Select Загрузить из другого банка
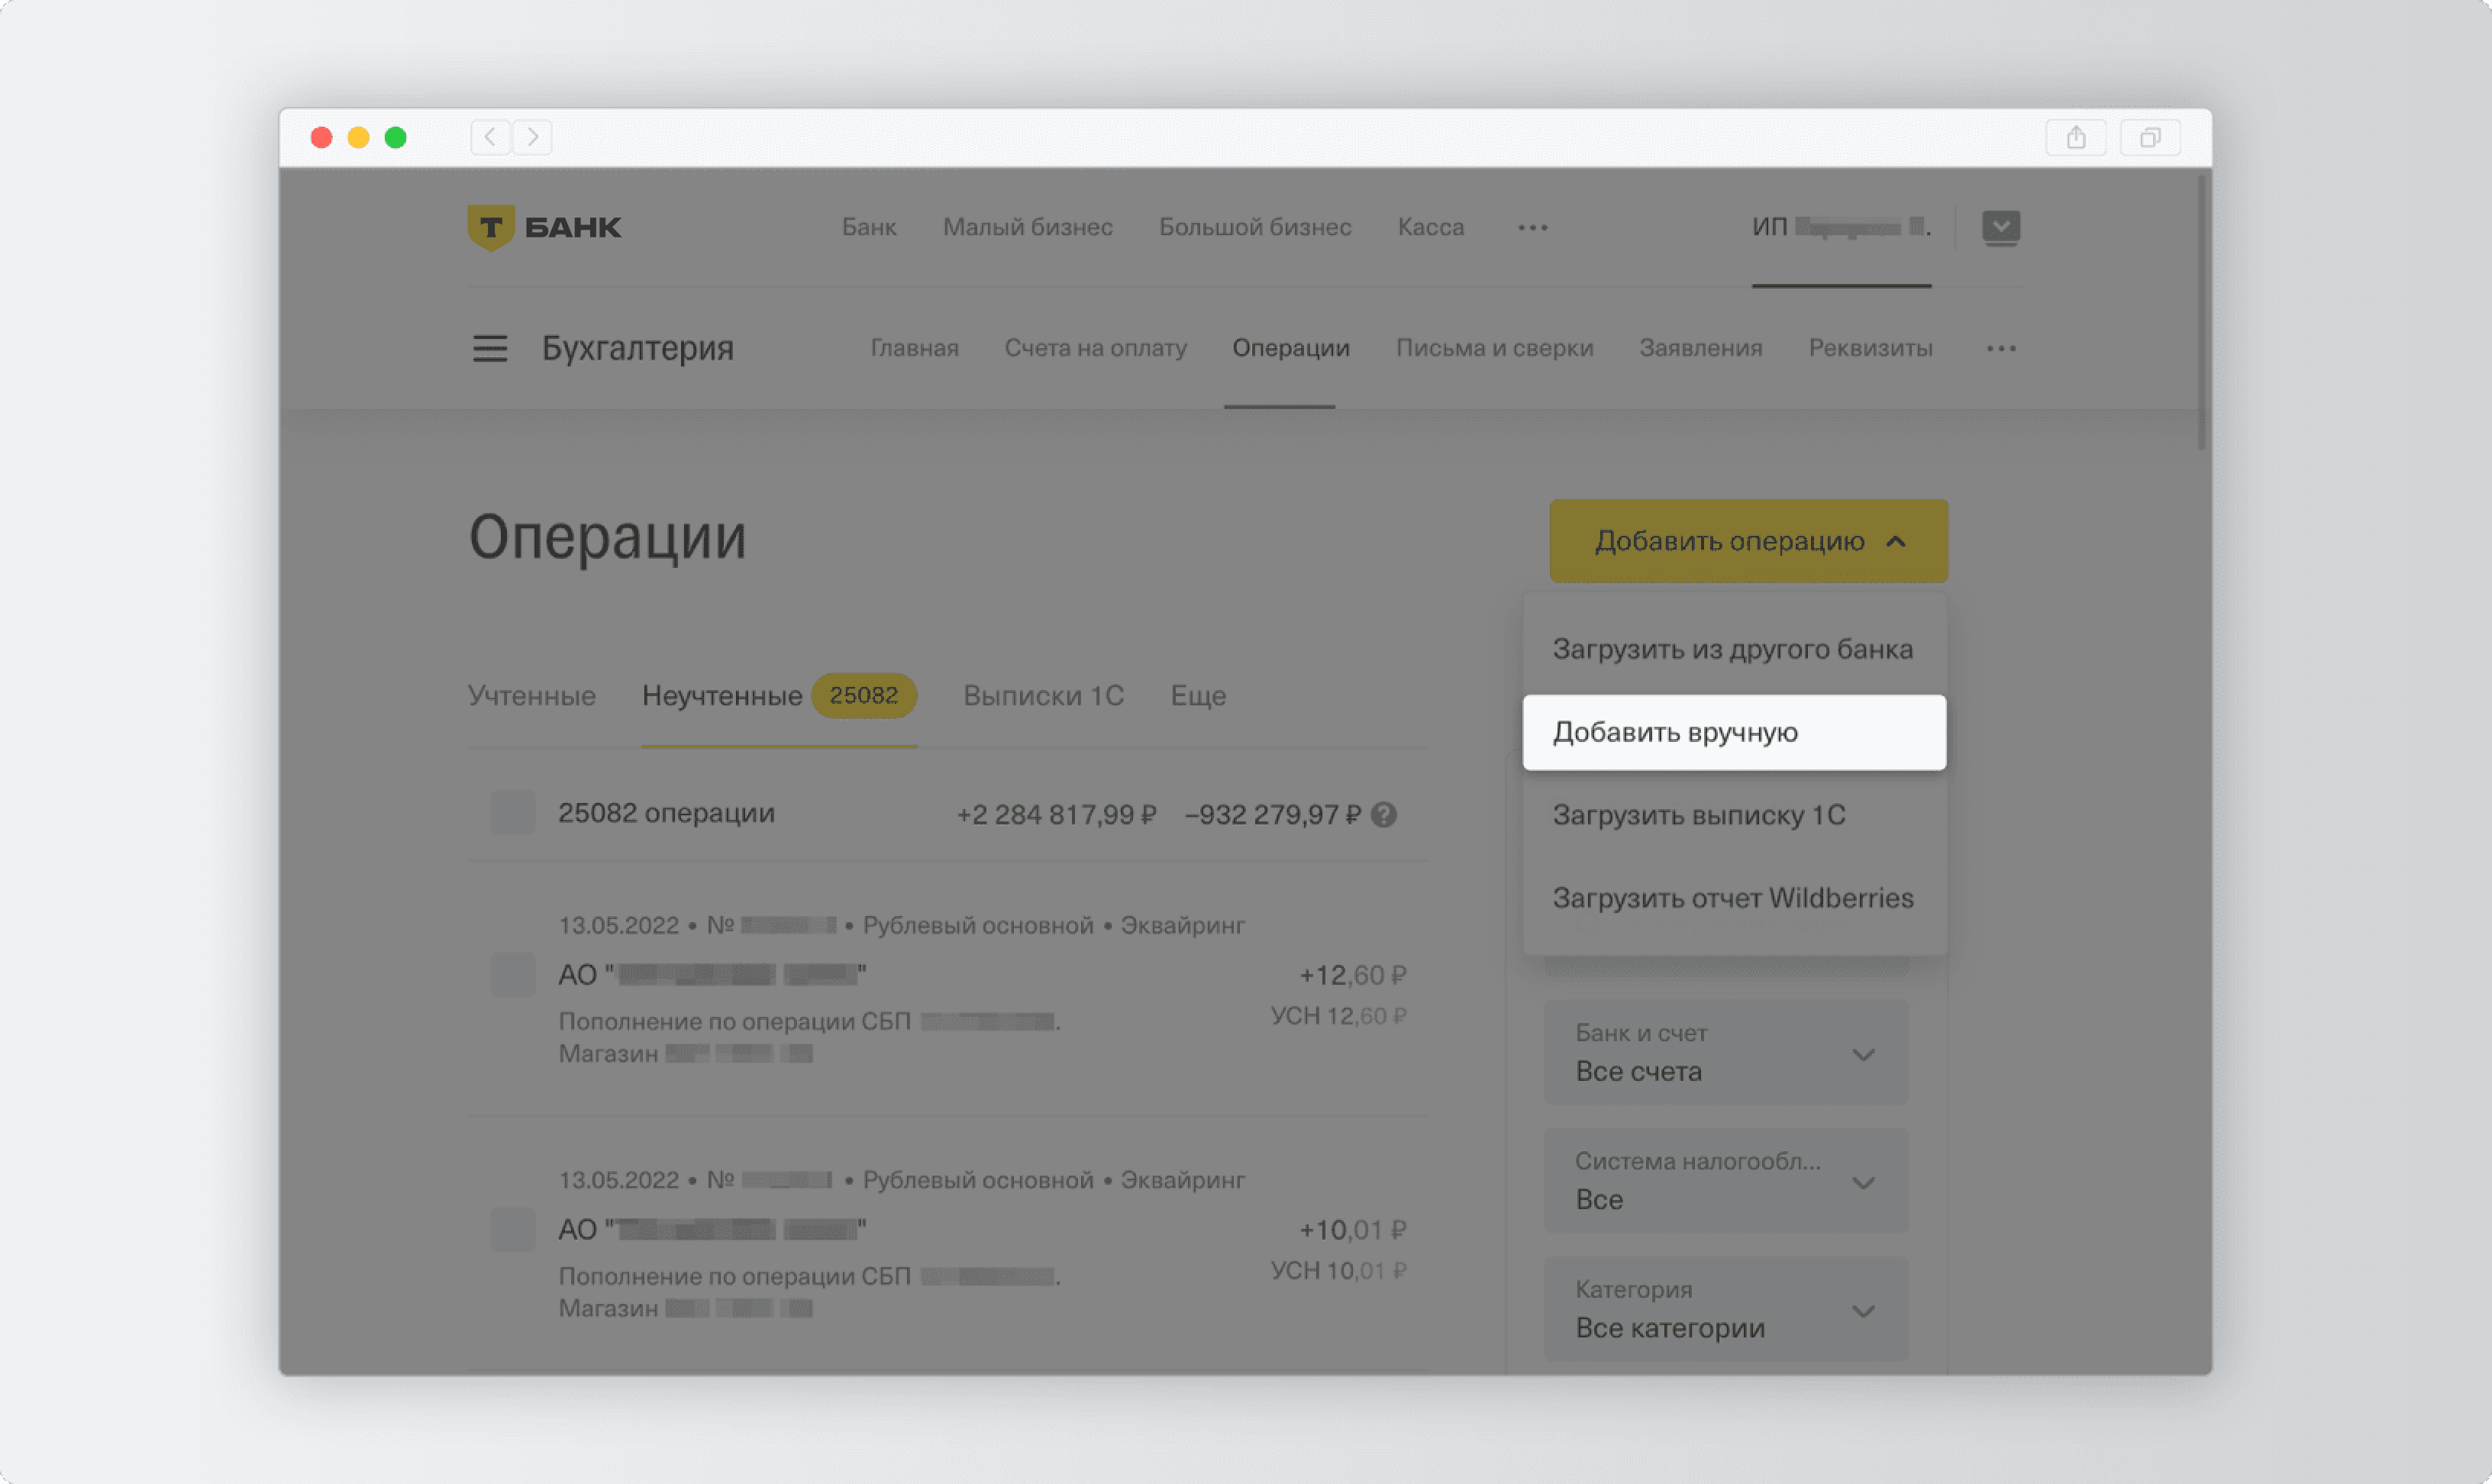 click(1734, 649)
